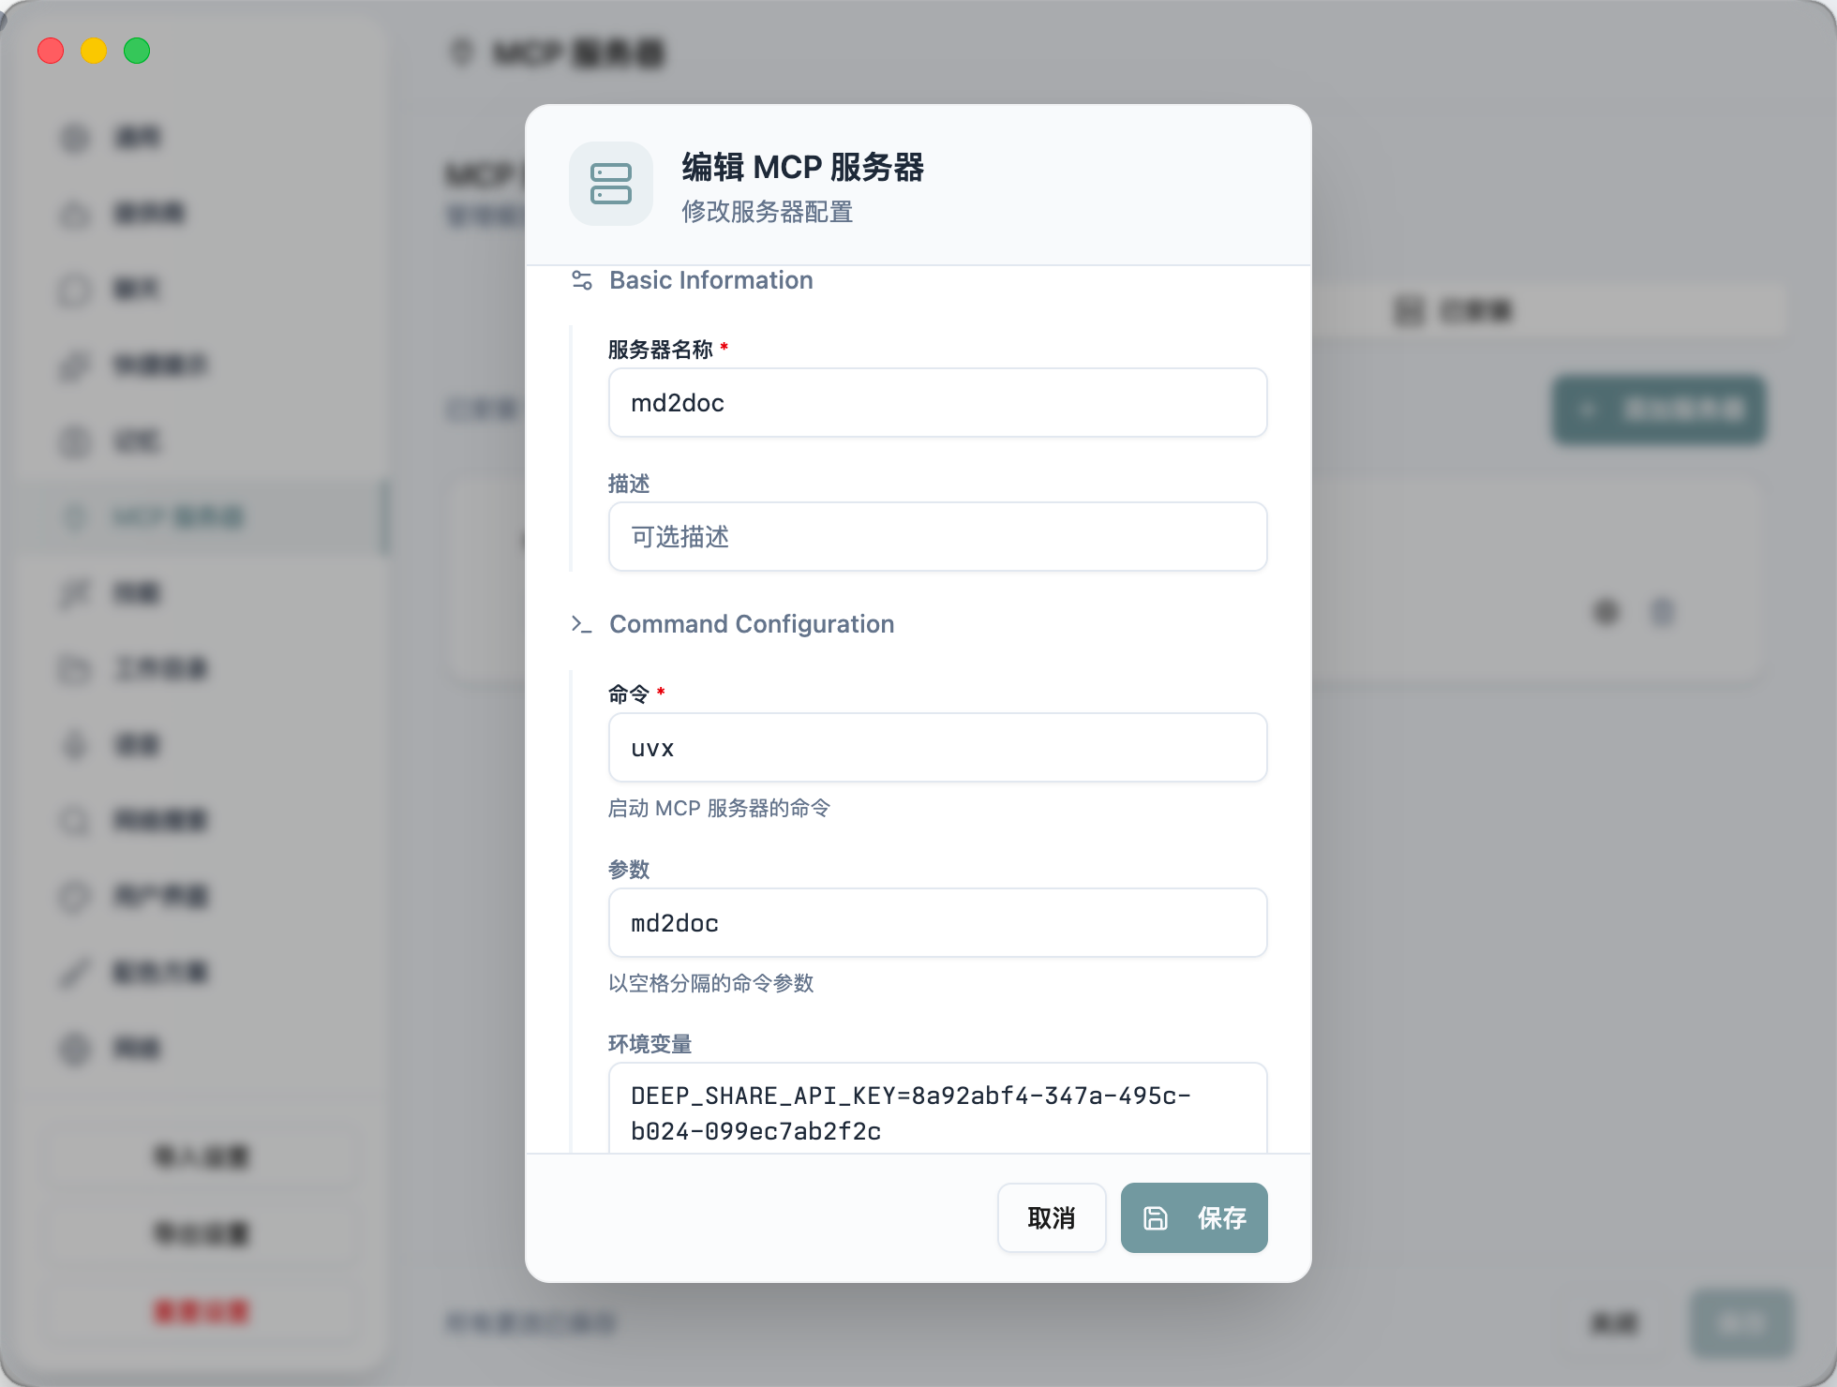Focus the 命令 field containing uvx

(937, 748)
